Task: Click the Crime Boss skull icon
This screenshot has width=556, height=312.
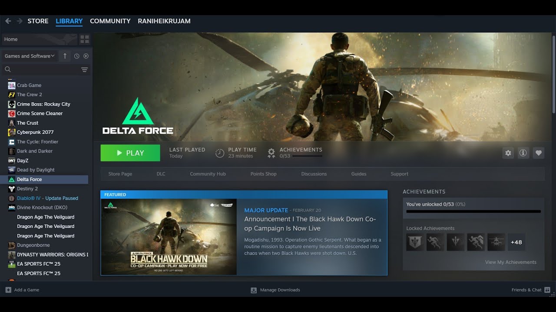Action: pyautogui.click(x=12, y=104)
